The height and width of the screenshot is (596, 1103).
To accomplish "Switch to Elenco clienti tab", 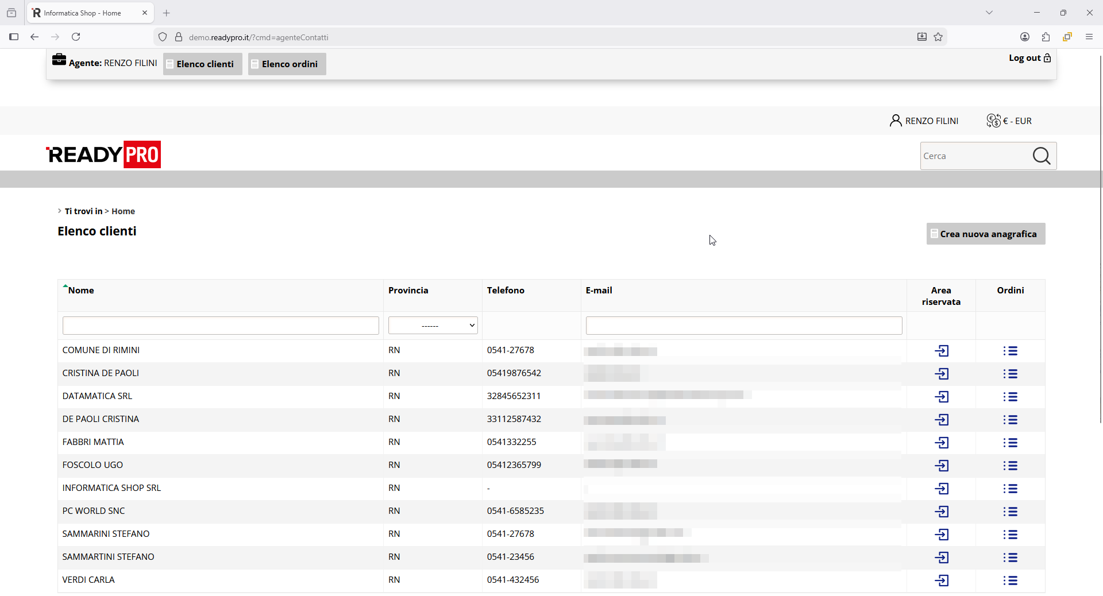I will (x=203, y=64).
